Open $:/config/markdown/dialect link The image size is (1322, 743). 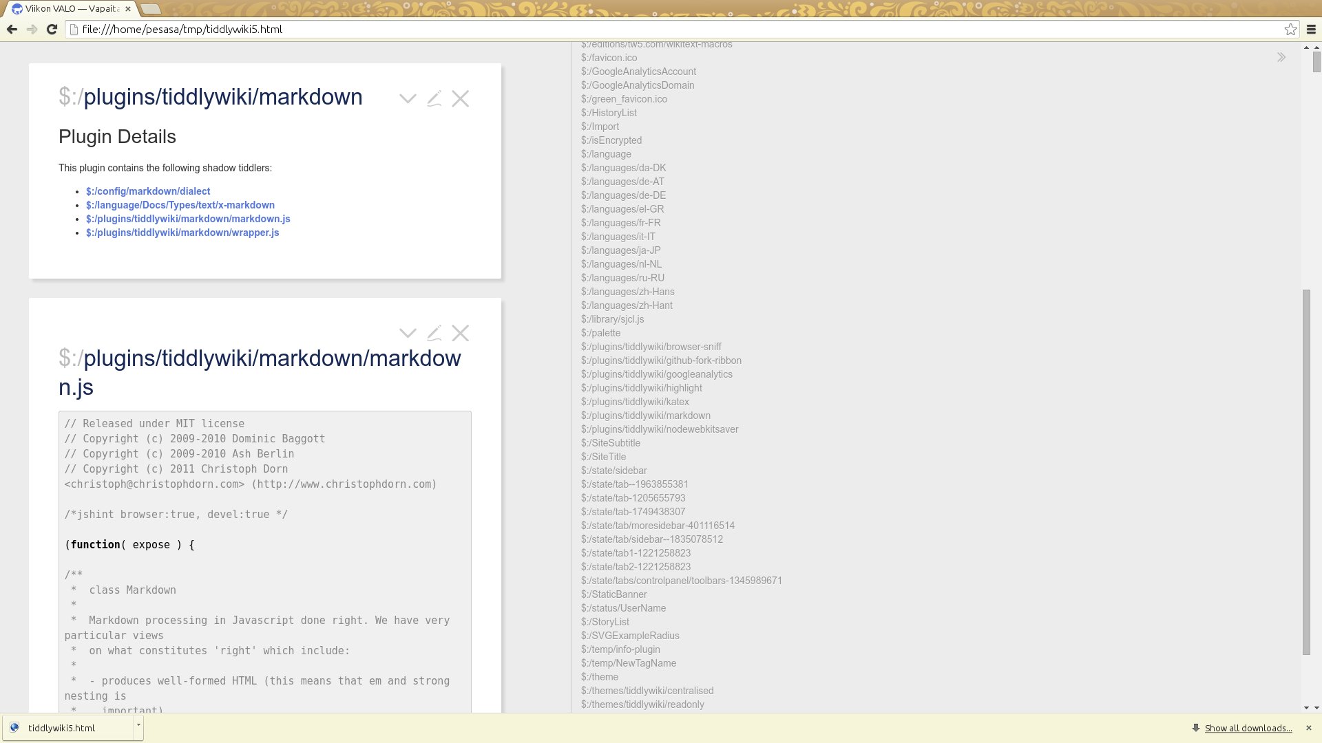coord(148,191)
